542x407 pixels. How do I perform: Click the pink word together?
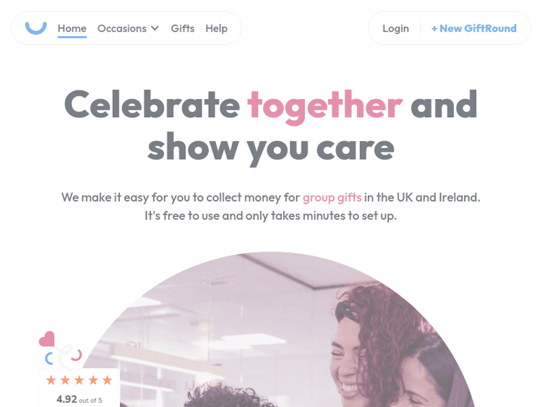(x=325, y=106)
